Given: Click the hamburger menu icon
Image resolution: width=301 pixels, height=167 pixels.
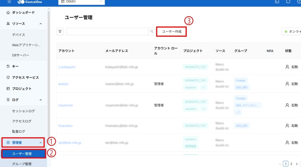Looking at the screenshot, I should [9, 2].
